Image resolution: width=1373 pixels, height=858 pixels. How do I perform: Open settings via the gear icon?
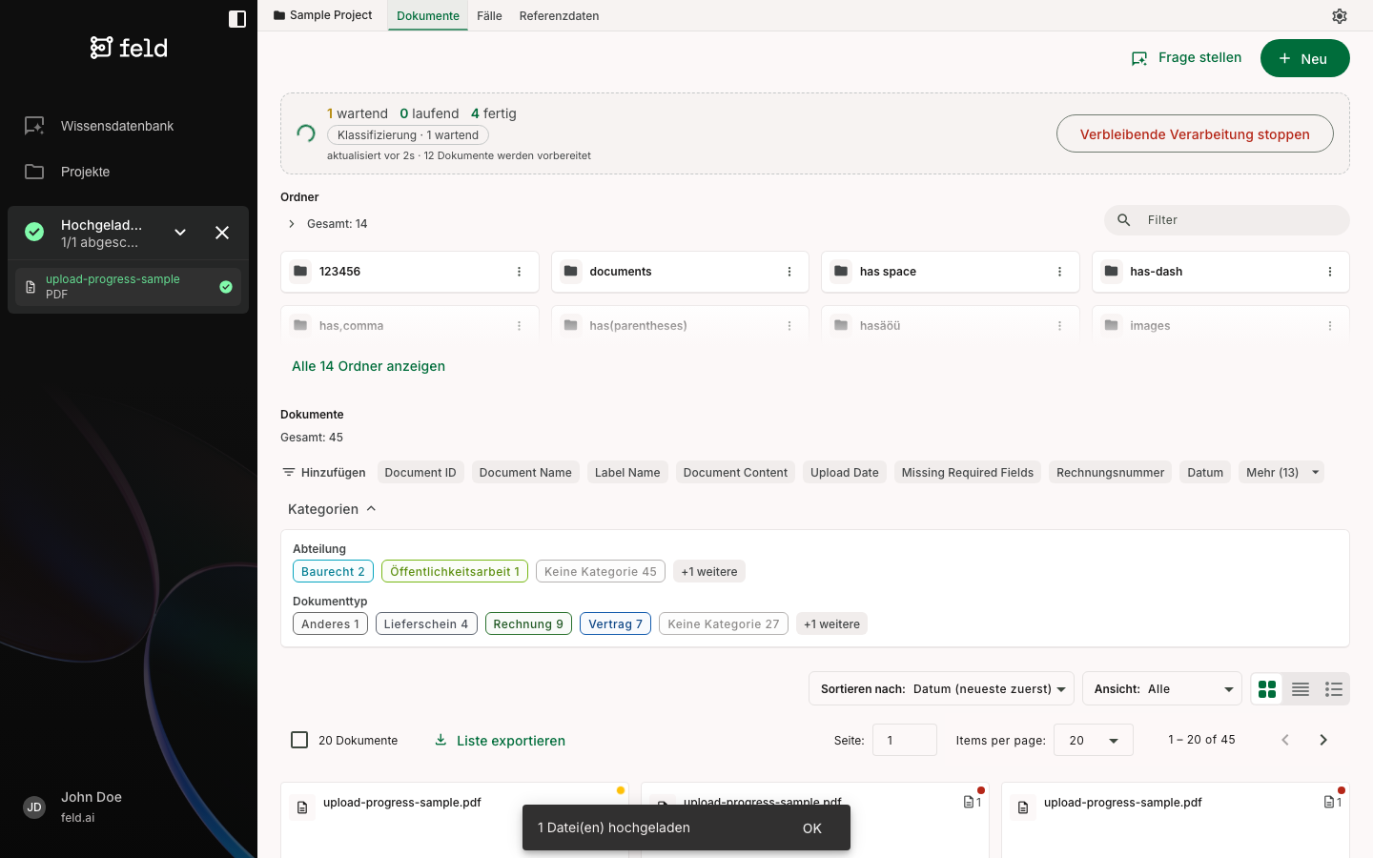pos(1340,16)
